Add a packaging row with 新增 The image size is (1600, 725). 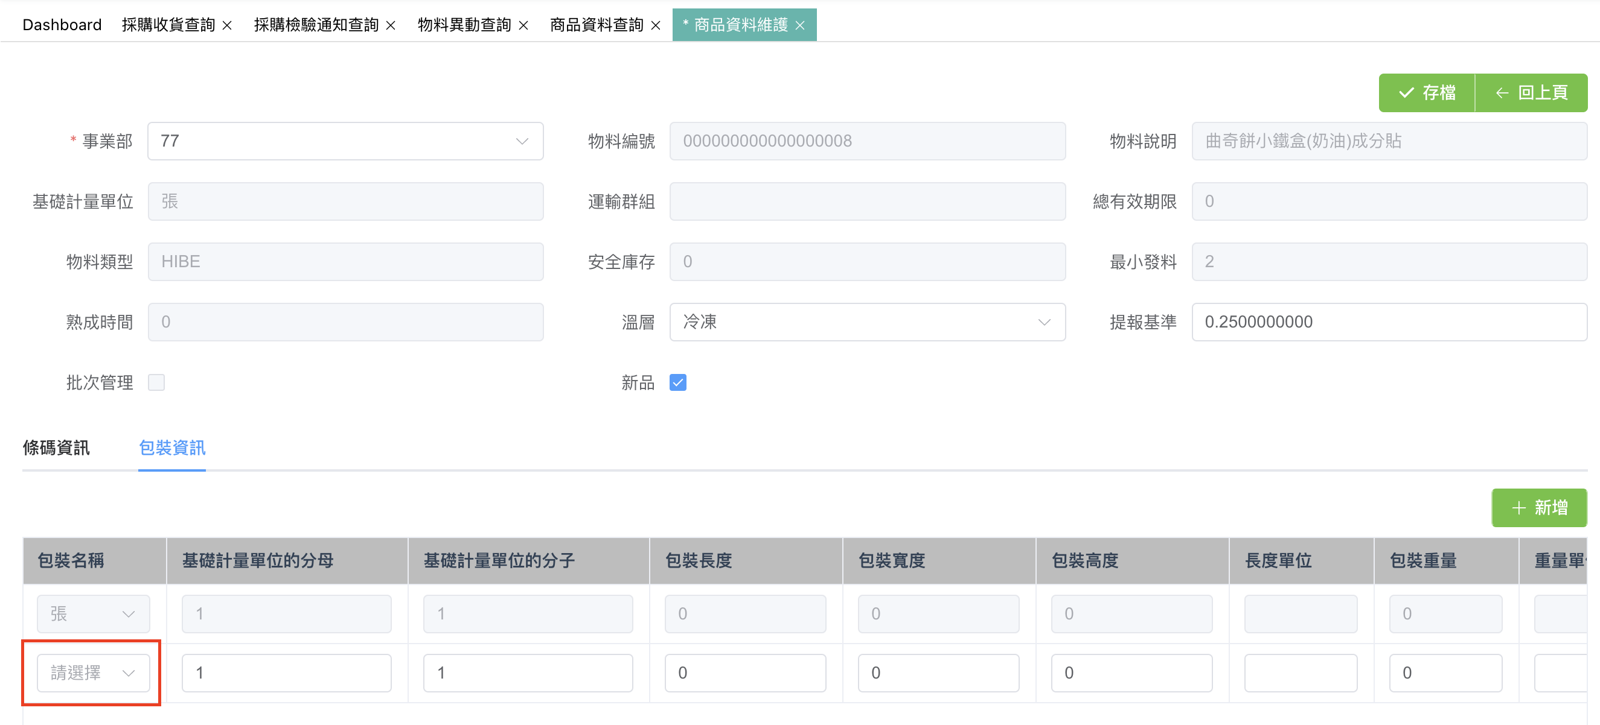coord(1539,508)
